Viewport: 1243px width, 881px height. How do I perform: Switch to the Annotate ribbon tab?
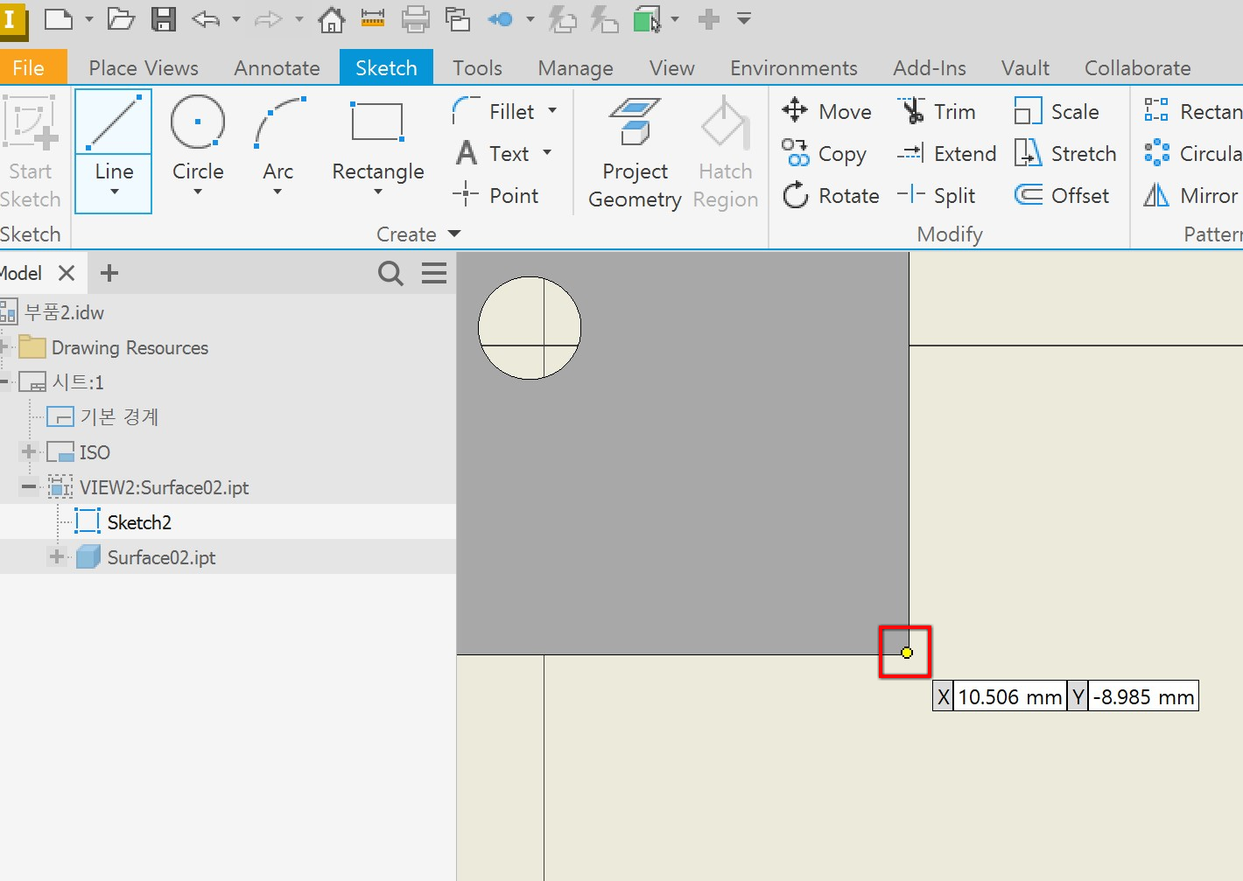click(x=277, y=67)
